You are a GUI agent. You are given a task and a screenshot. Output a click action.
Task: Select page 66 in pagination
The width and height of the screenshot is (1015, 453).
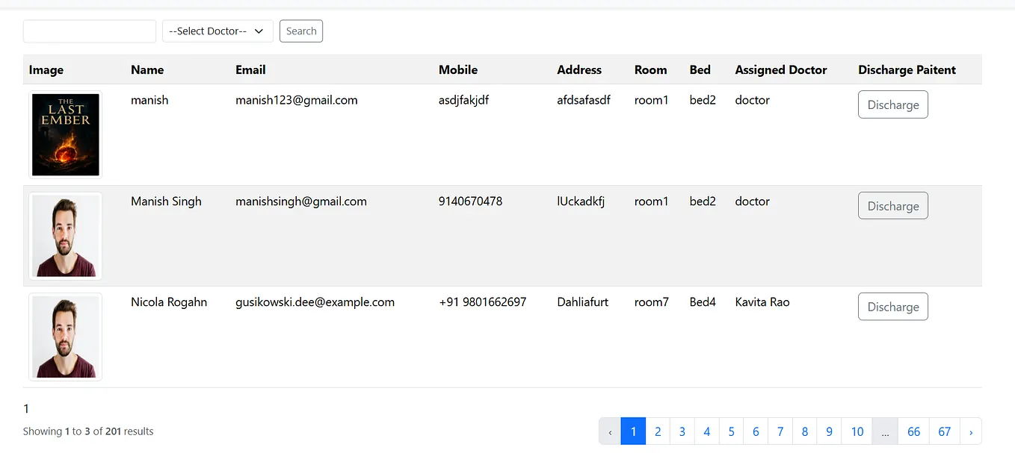913,431
